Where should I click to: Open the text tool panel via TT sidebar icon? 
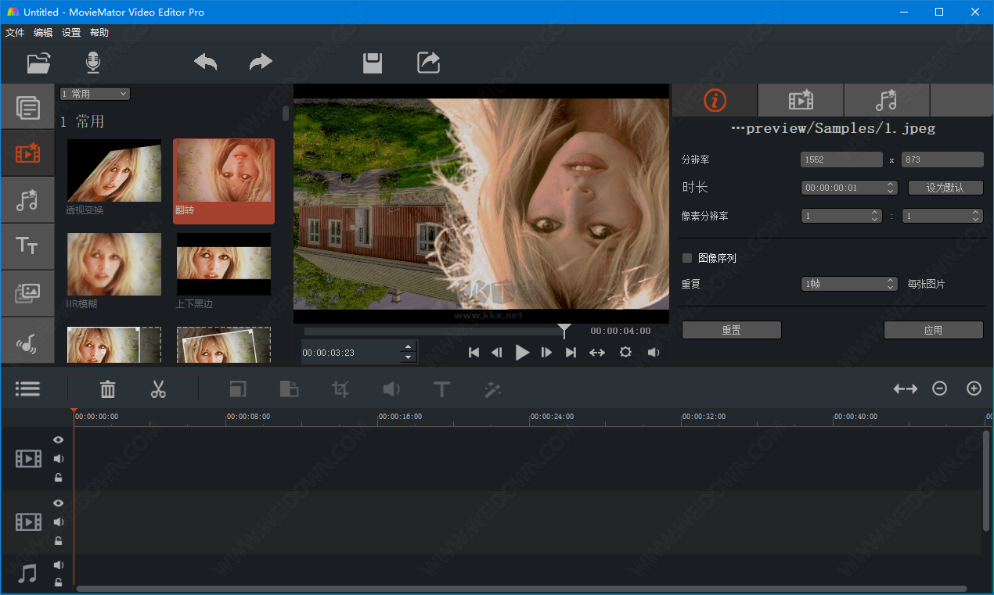point(27,246)
